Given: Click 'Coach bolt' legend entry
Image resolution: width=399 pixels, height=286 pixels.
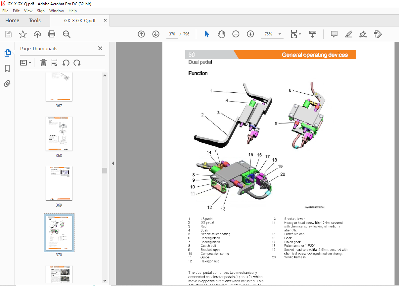Looking at the screenshot, I should click(x=208, y=246).
